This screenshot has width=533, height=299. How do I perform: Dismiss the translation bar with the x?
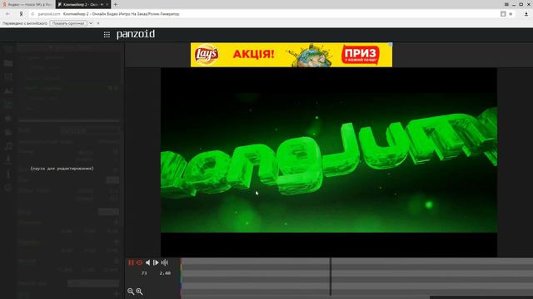[98, 23]
